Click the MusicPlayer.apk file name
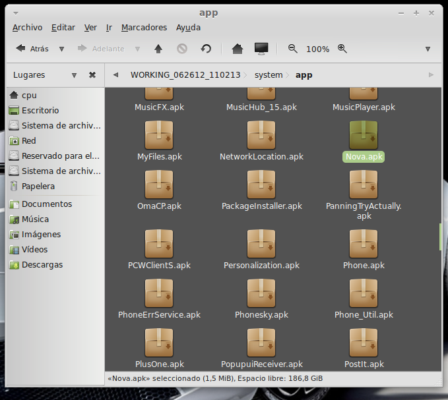 click(x=364, y=107)
